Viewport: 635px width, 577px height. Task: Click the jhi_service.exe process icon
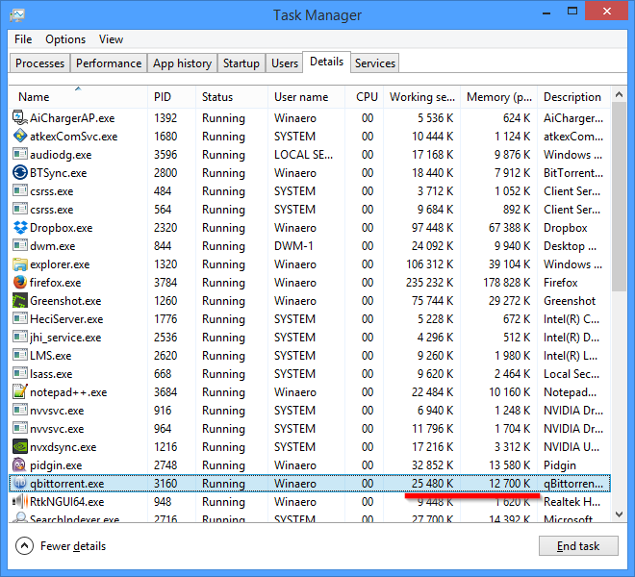coord(20,337)
